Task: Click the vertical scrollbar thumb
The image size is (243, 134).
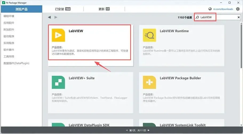Action: (x=241, y=46)
